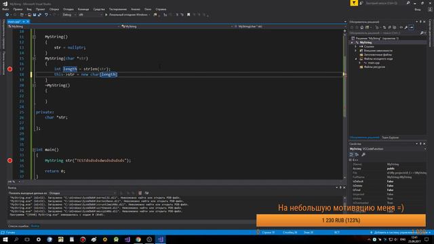Click the Open file toolbar icon
This screenshot has height=244, width=434.
(29, 15)
